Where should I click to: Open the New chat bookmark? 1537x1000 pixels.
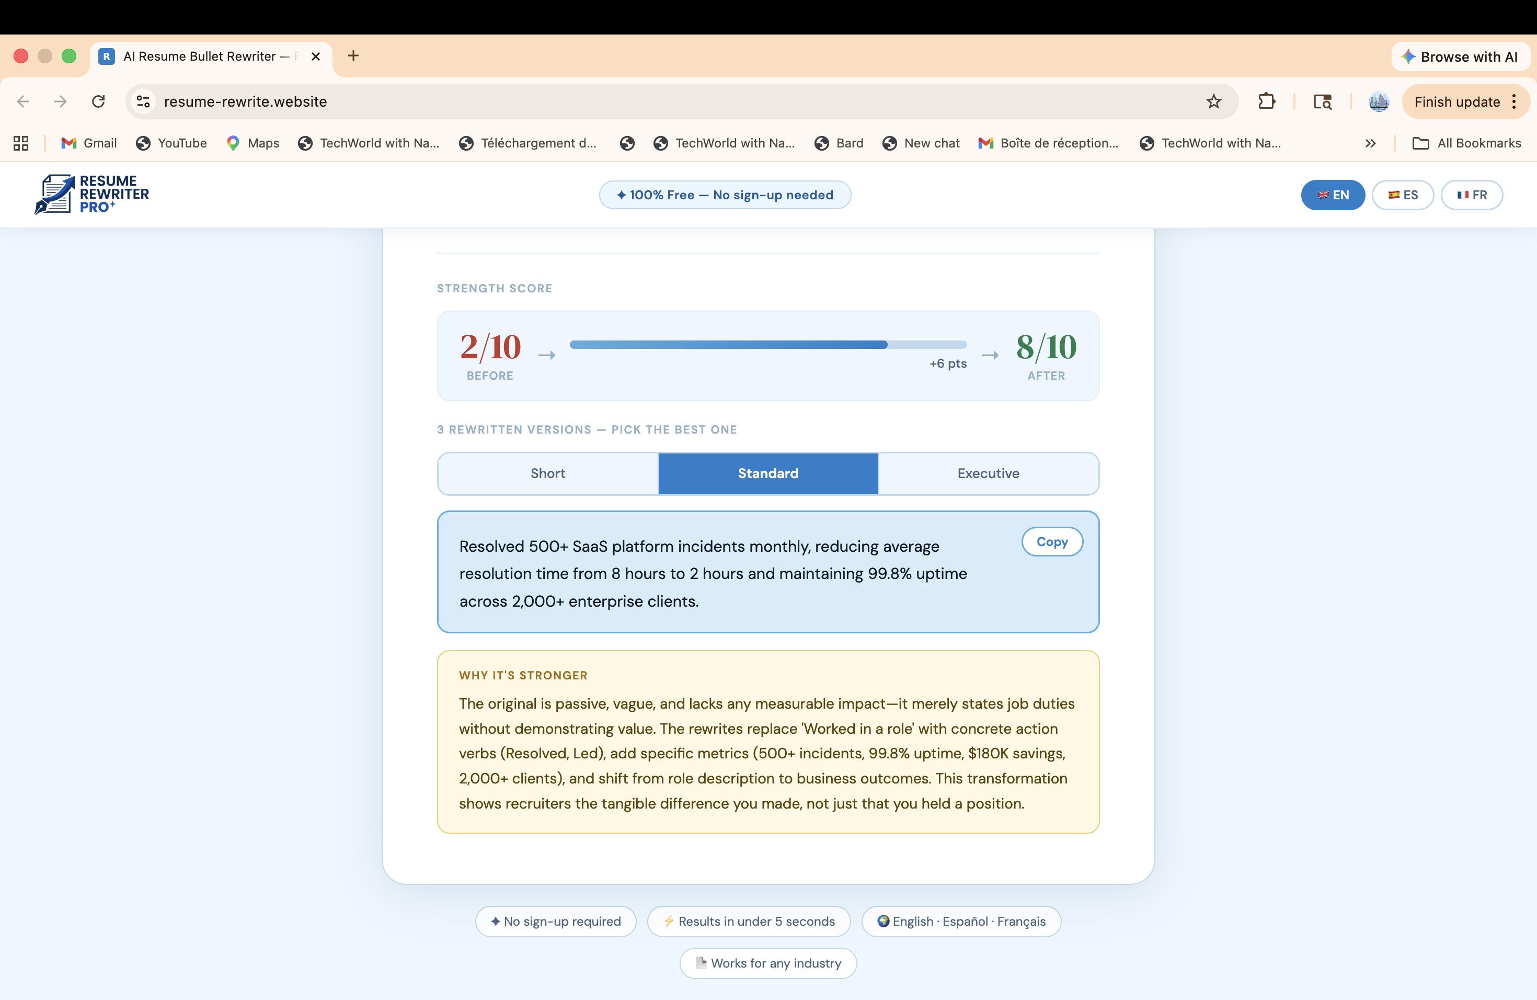click(x=921, y=143)
